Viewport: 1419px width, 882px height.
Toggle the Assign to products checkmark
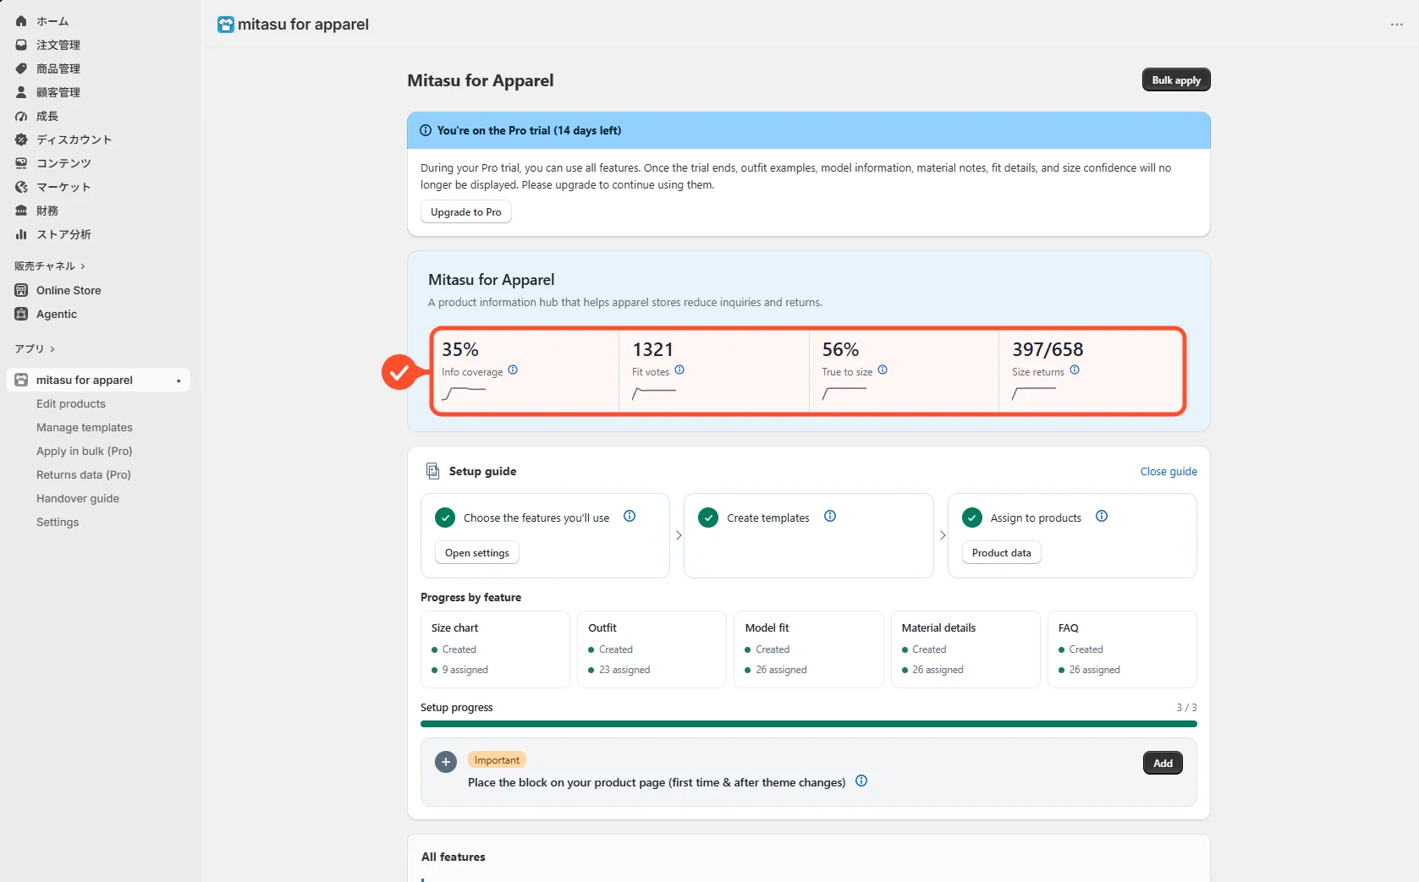pos(972,518)
